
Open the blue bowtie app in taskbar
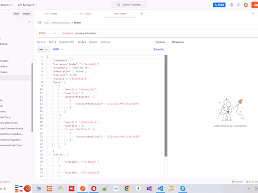pyautogui.click(x=116, y=188)
